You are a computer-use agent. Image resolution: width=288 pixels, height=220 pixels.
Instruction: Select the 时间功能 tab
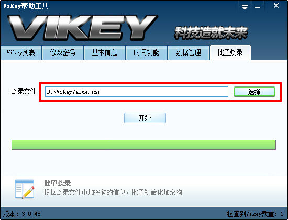[146, 53]
